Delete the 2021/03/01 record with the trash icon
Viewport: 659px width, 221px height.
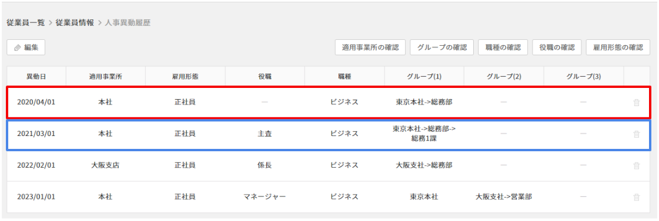pyautogui.click(x=636, y=134)
